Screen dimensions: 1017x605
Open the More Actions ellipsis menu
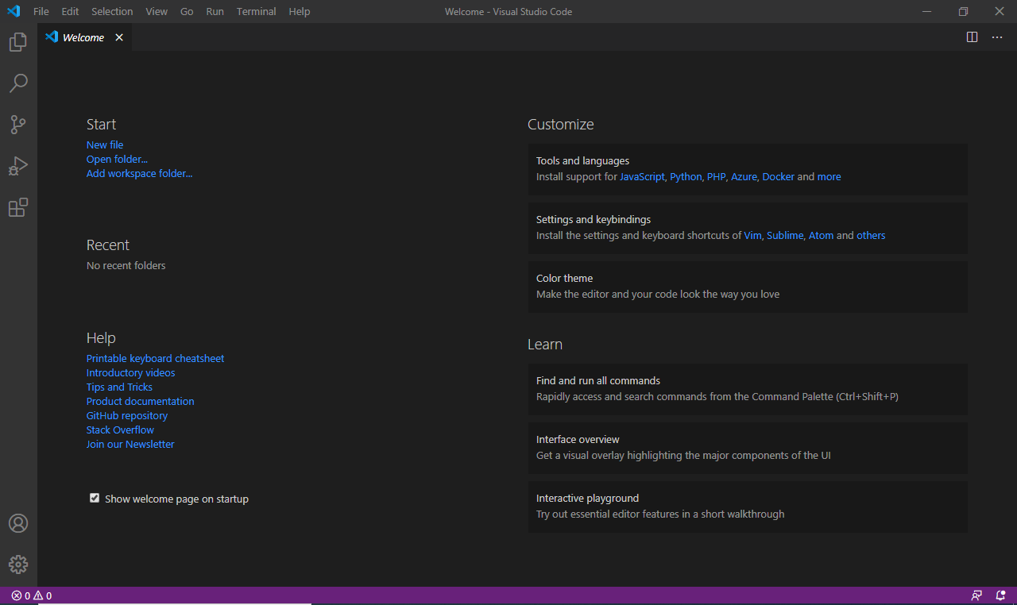tap(997, 37)
